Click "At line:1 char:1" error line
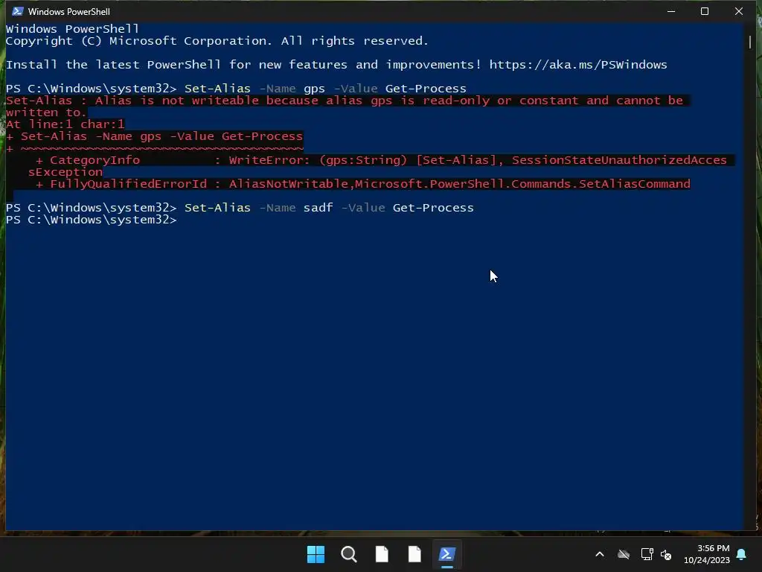The image size is (762, 572). tap(65, 124)
